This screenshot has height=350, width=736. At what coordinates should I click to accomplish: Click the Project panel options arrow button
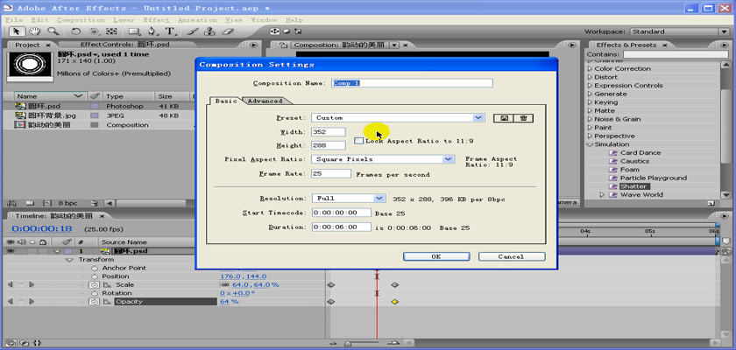pos(253,45)
